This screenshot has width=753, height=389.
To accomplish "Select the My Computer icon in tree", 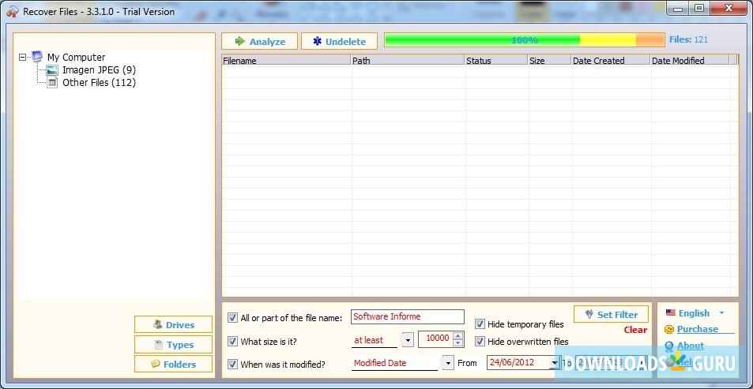I will pos(37,57).
